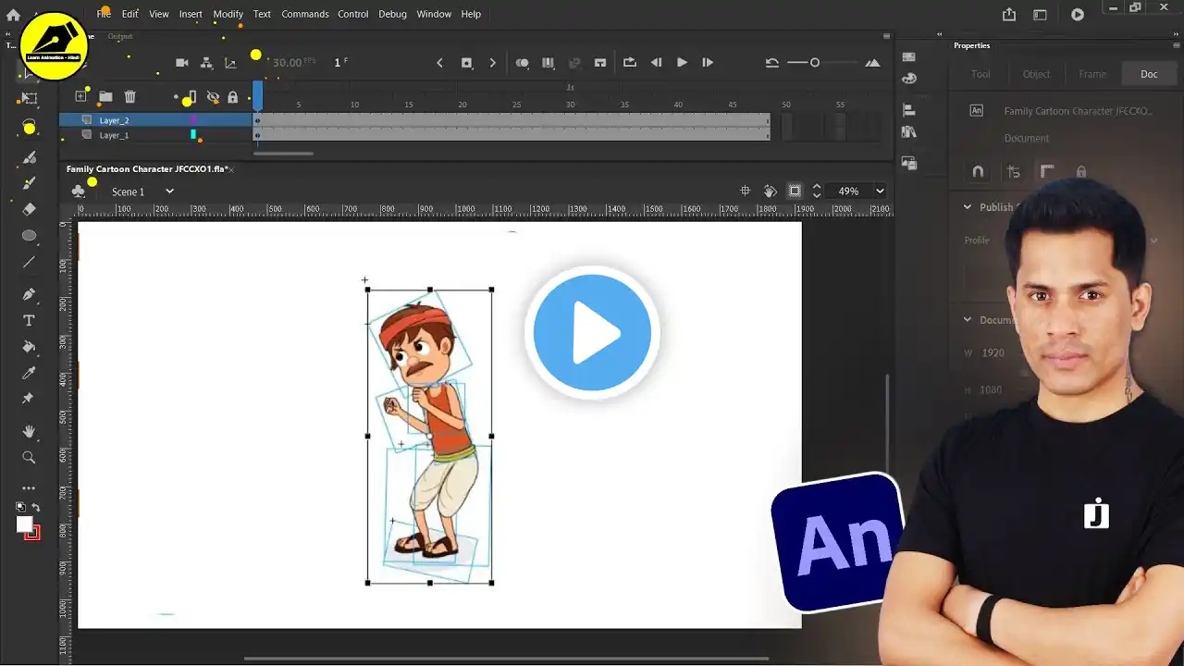Select the Classic Brush tool
The height and width of the screenshot is (666, 1184).
click(x=29, y=183)
